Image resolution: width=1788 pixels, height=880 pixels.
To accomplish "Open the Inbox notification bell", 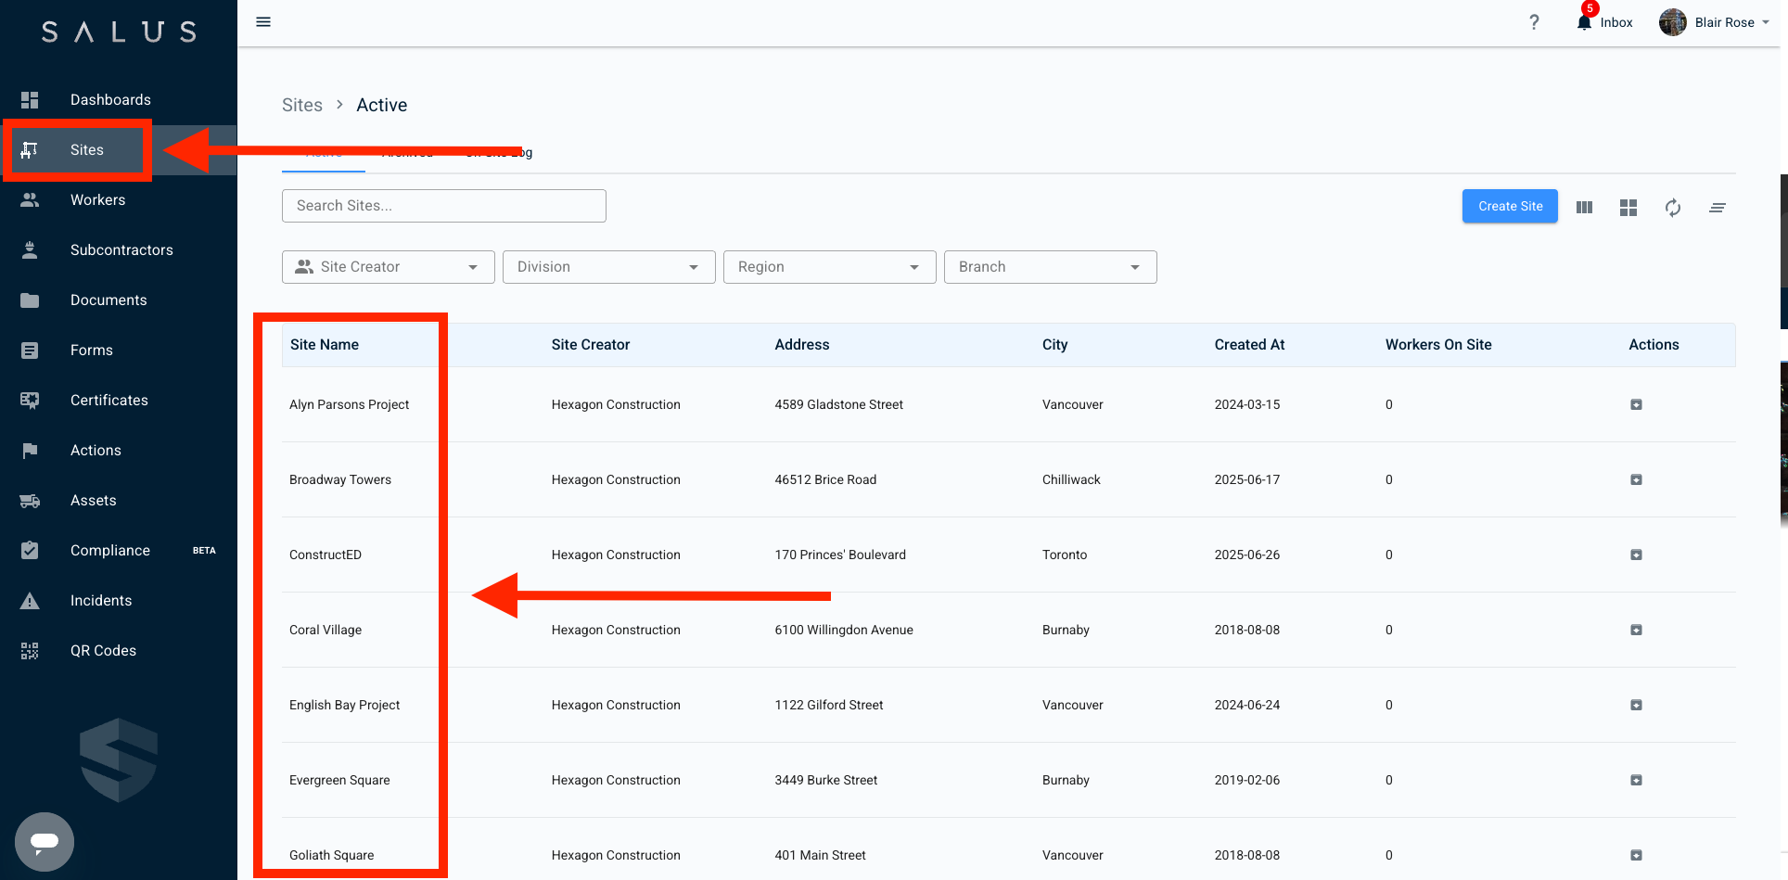I will coord(1584,22).
